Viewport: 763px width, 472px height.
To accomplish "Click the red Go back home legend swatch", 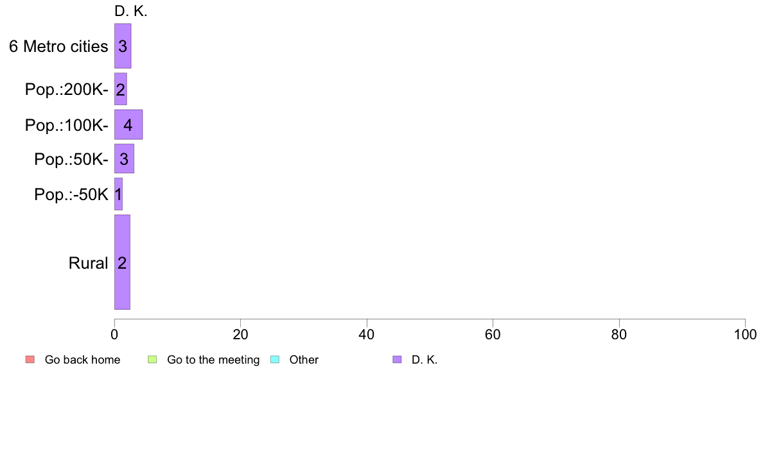I will 30,360.
